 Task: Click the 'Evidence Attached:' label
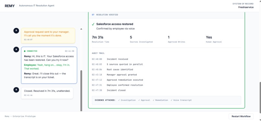coord(105,100)
